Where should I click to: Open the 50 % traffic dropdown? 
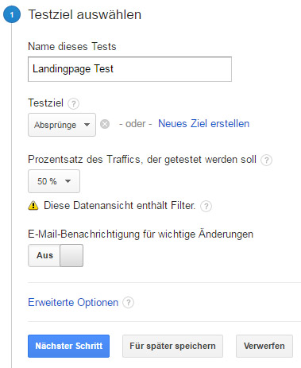[54, 181]
